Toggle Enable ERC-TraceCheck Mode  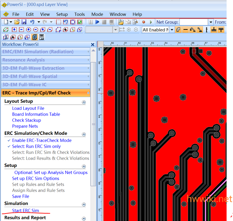coord(42,140)
